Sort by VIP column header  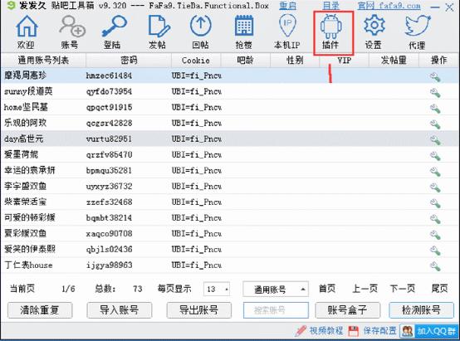[x=344, y=61]
